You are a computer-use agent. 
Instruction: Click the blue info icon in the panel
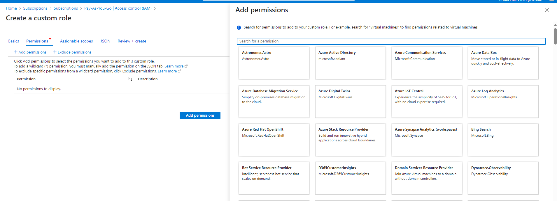[x=239, y=28]
